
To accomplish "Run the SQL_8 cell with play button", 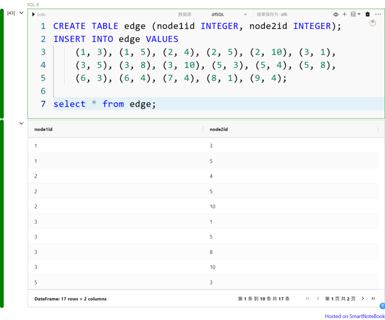I will click(x=34, y=14).
